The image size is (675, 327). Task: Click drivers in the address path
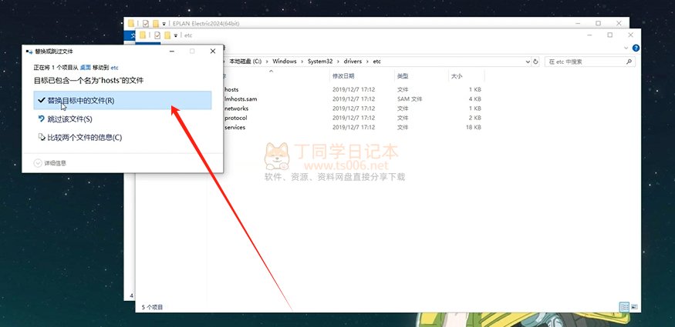click(x=353, y=62)
